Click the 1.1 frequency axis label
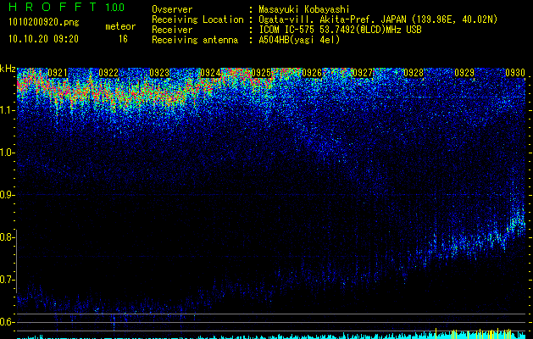The height and width of the screenshot is (339, 533). point(8,110)
